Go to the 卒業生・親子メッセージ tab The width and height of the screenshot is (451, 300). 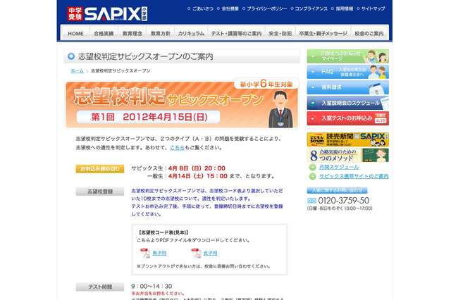[323, 33]
